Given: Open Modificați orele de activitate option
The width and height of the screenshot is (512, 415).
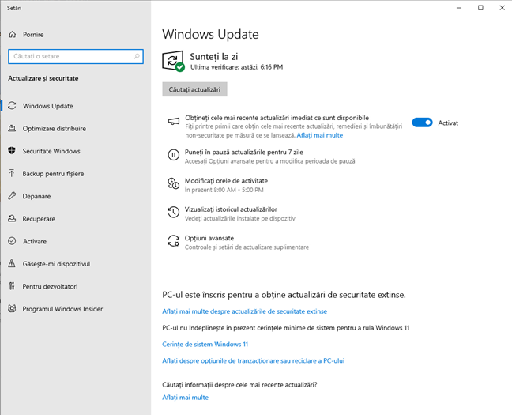Looking at the screenshot, I should pyautogui.click(x=226, y=181).
